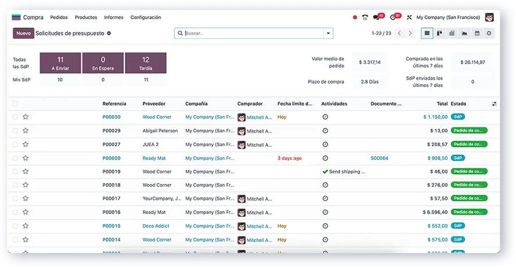The width and height of the screenshot is (516, 267).
Task: Open the Configuración menu
Action: (x=145, y=17)
